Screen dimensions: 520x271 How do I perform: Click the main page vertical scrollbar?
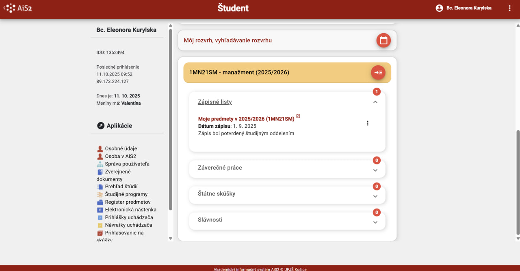(x=518, y=183)
